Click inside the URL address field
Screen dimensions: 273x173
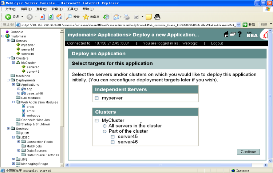[x=128, y=25]
